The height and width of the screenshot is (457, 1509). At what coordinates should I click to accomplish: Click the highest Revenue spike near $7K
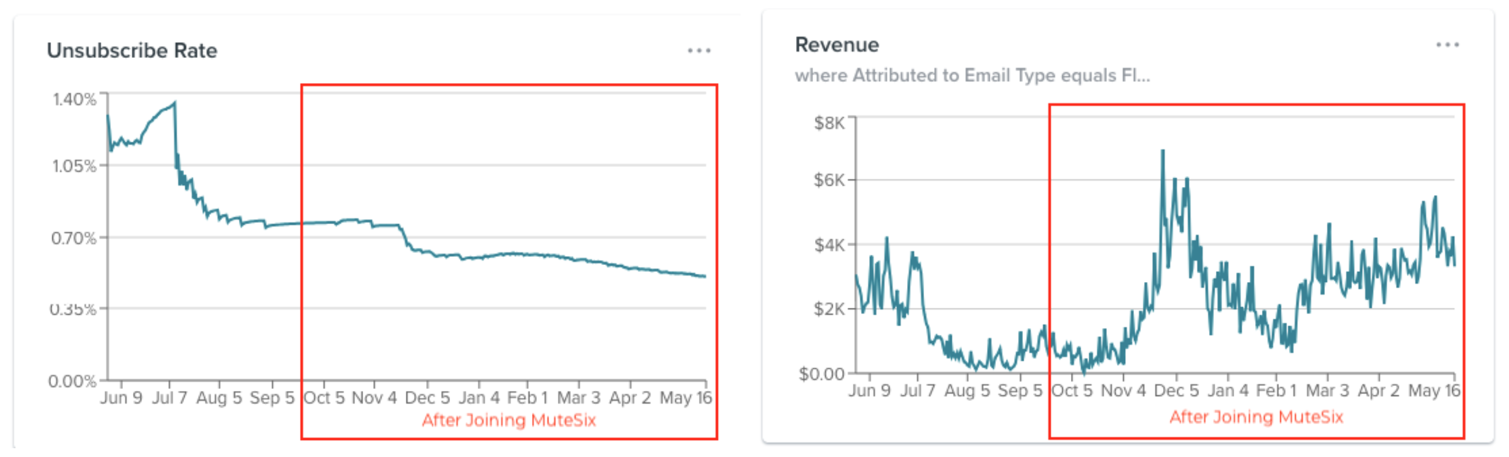1163,152
